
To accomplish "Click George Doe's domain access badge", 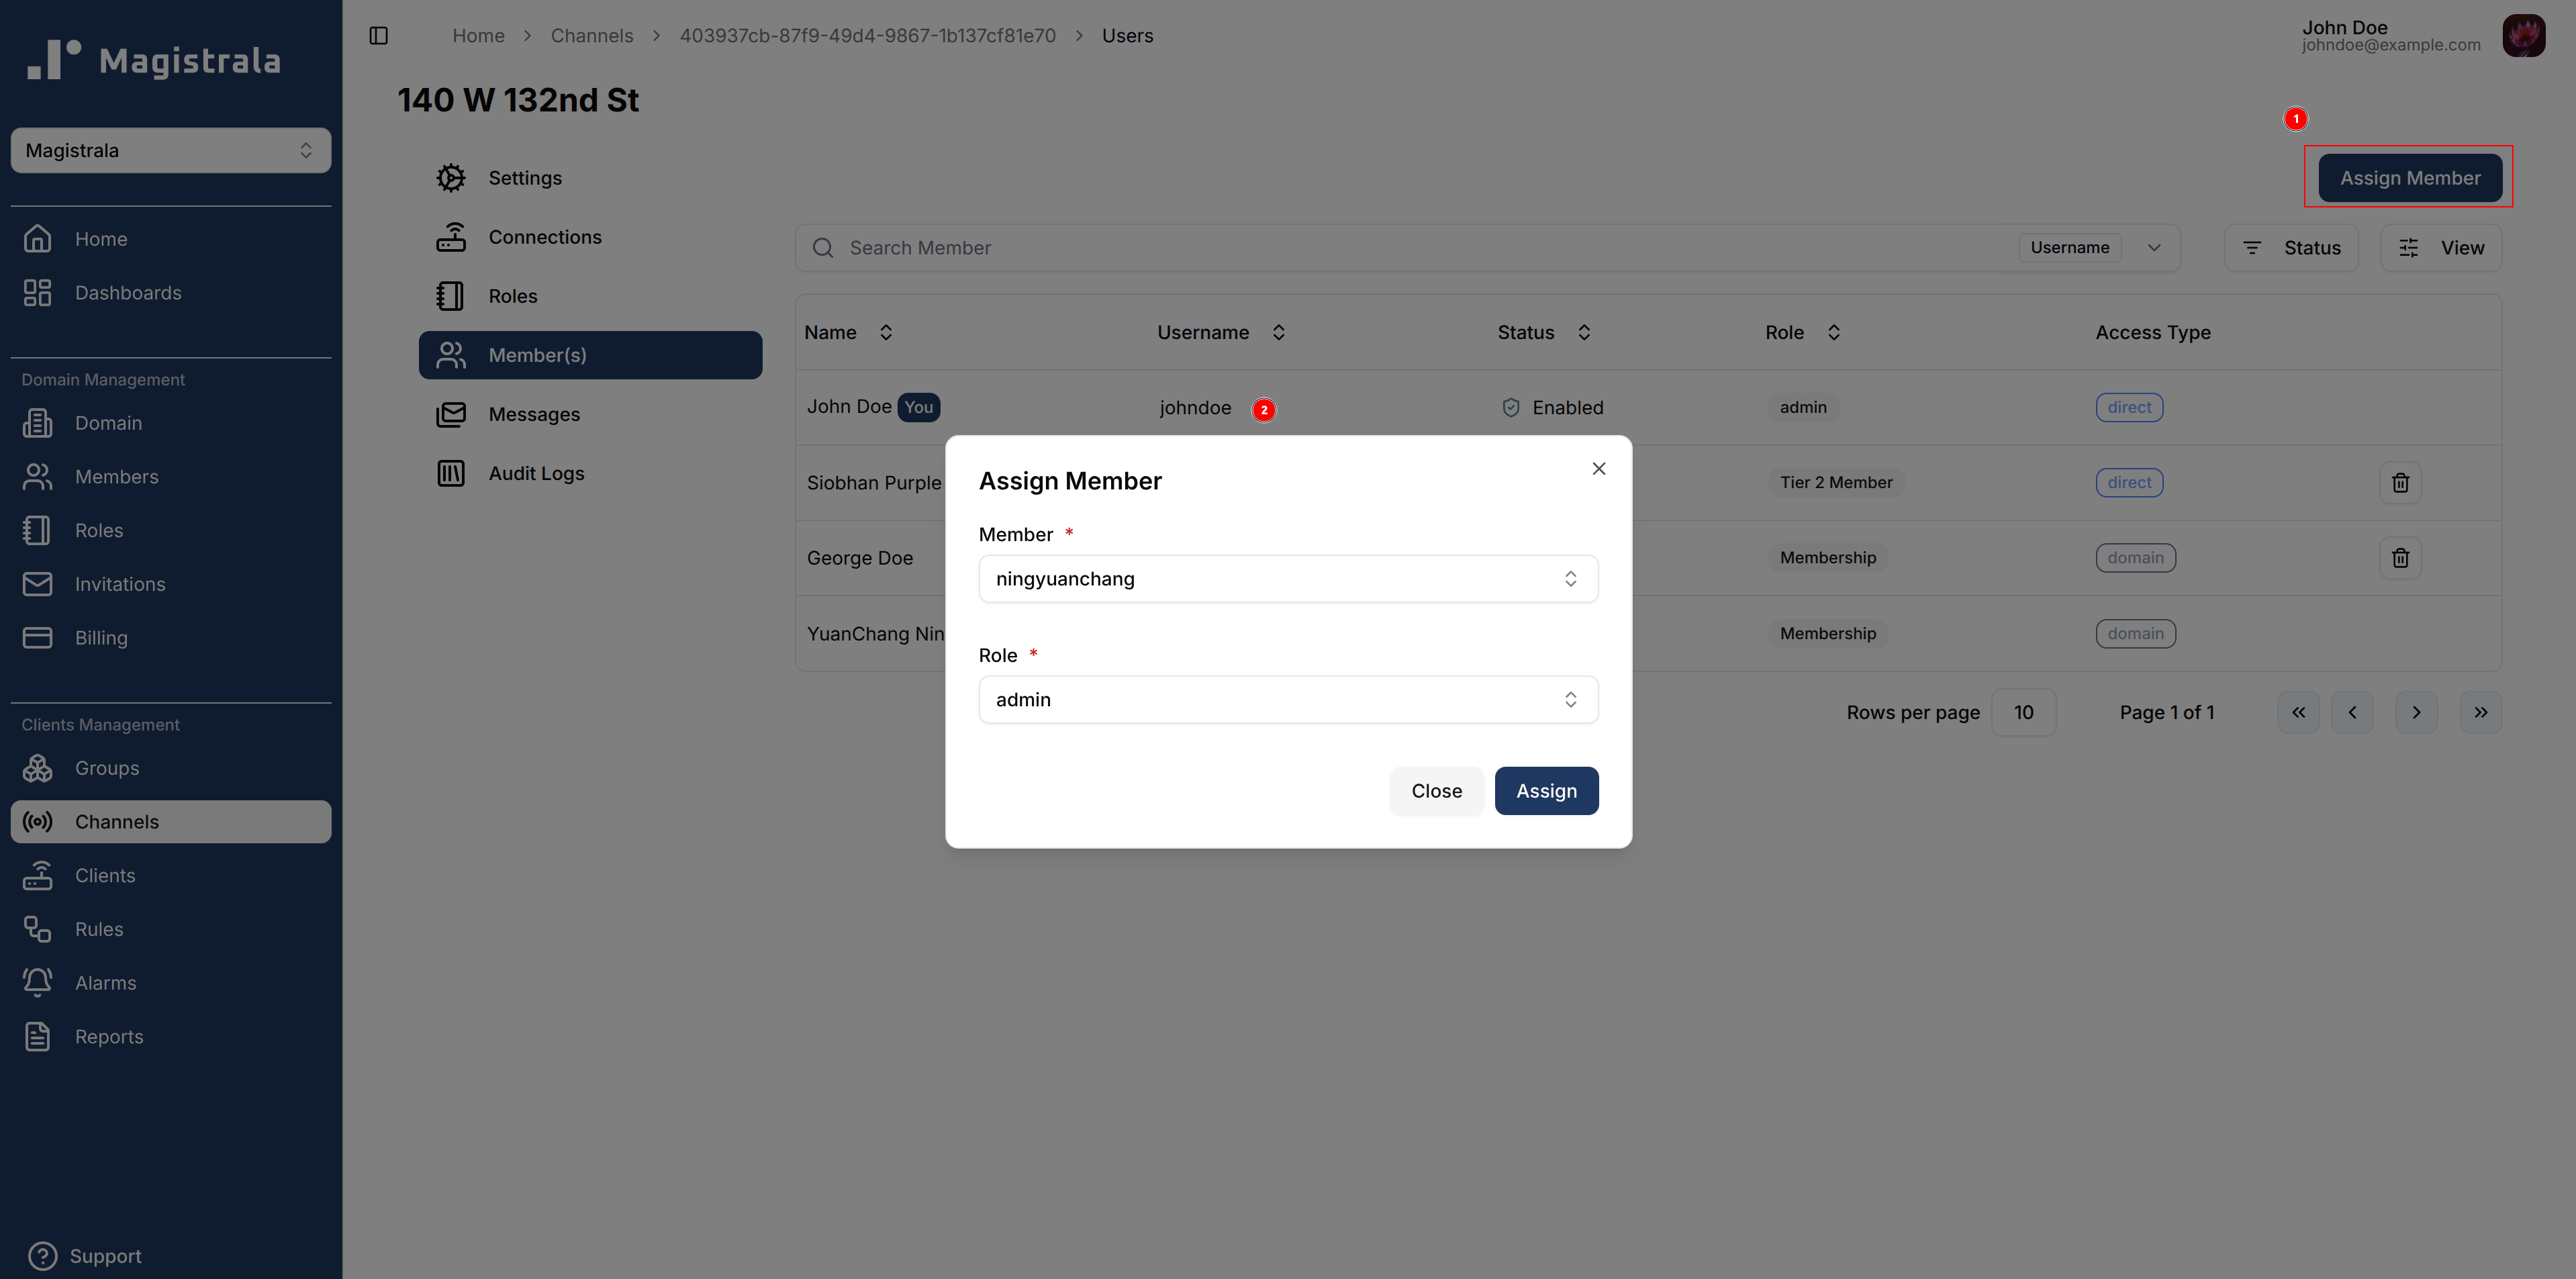I will 2135,558.
